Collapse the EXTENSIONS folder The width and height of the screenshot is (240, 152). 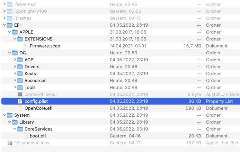15,39
